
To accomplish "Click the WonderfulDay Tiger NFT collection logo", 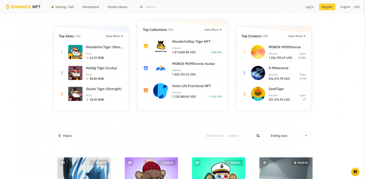I will pyautogui.click(x=161, y=46).
